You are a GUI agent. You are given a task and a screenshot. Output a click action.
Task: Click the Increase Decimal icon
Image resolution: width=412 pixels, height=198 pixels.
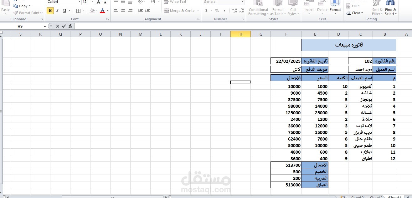click(x=234, y=11)
